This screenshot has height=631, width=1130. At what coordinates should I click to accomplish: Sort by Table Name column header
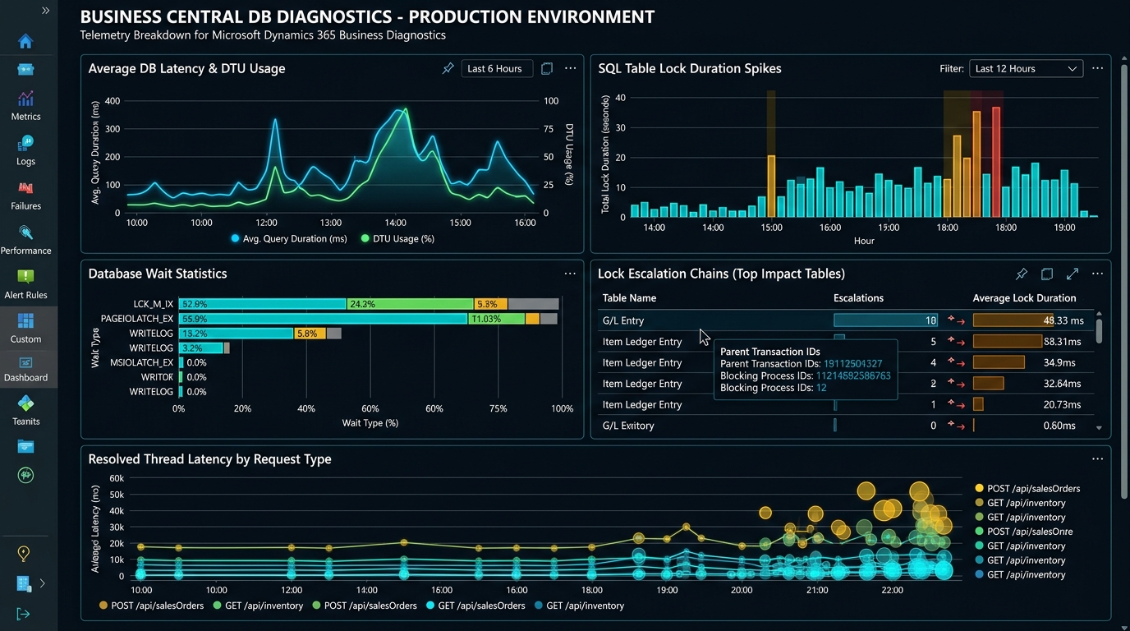coord(629,298)
